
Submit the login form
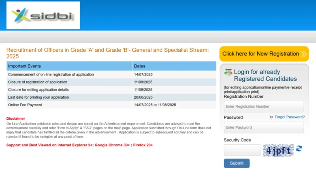(x=237, y=163)
